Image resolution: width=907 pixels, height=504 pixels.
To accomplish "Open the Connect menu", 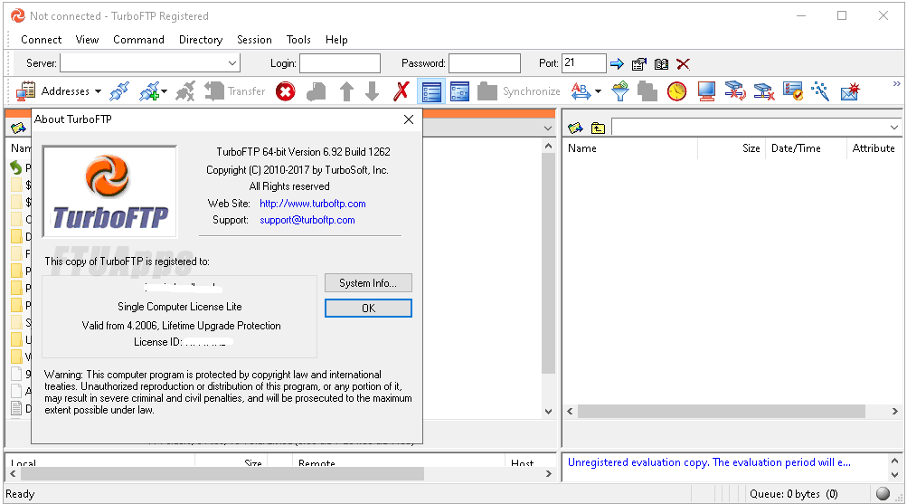I will pos(41,39).
